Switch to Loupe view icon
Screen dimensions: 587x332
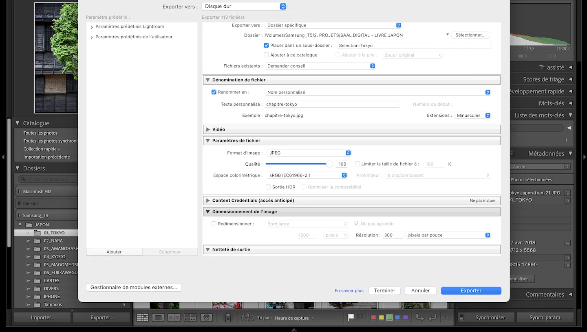[158, 318]
